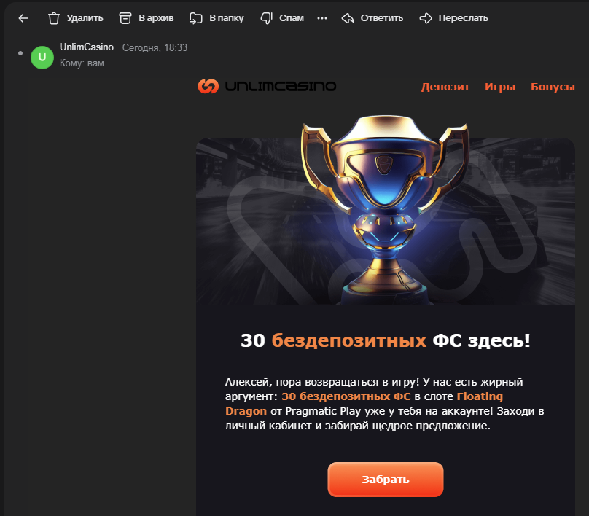
Task: Click the UnlimCasino sender name
Action: pyautogui.click(x=87, y=47)
